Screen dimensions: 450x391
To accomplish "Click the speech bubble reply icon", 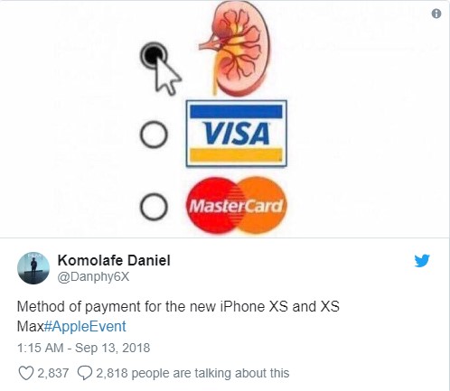I will [x=85, y=373].
